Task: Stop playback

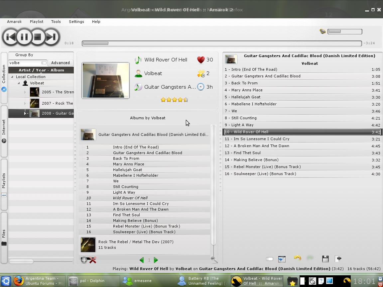Action: pyautogui.click(x=38, y=37)
